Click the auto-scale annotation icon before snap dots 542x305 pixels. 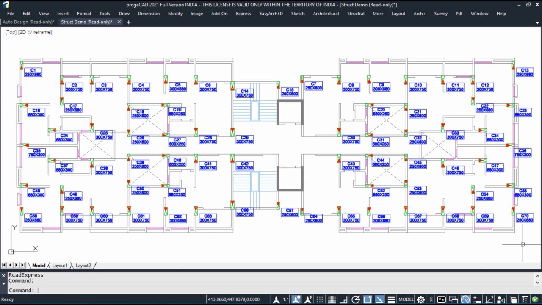308,299
